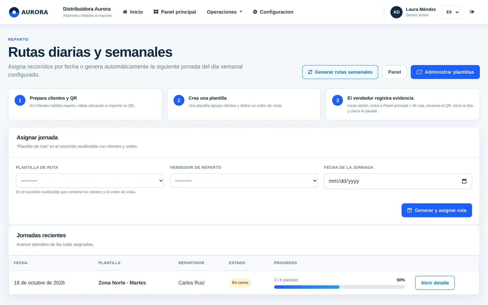Click the gear icon beside Configuracion

pyautogui.click(x=255, y=12)
